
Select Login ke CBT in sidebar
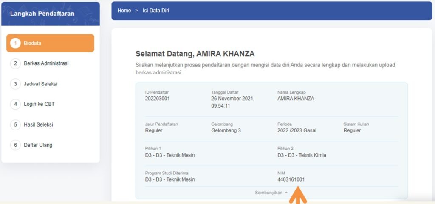pos(39,104)
